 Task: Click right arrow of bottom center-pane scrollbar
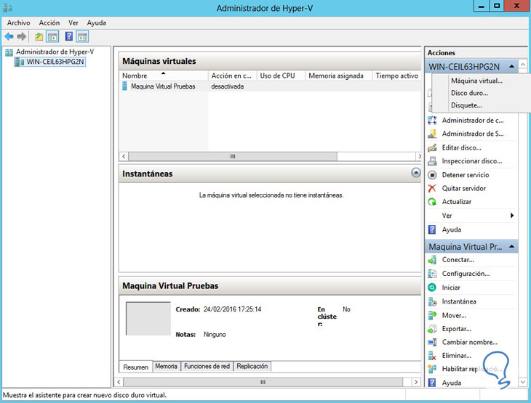416,382
